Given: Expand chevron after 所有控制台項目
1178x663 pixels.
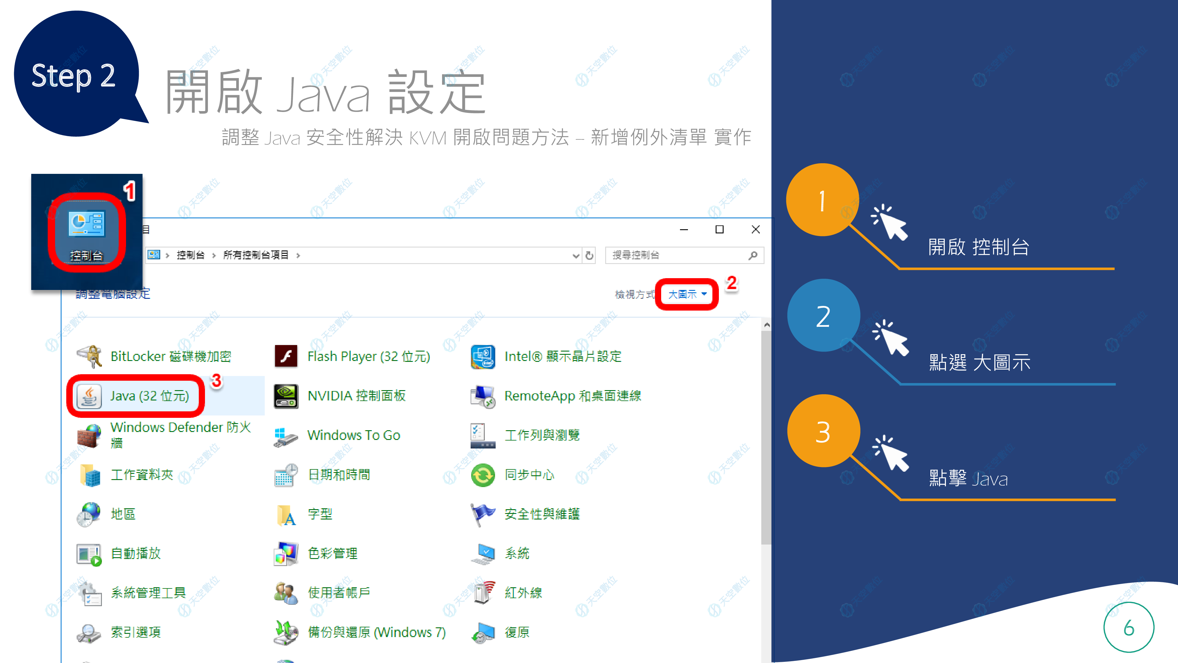Looking at the screenshot, I should [x=298, y=255].
